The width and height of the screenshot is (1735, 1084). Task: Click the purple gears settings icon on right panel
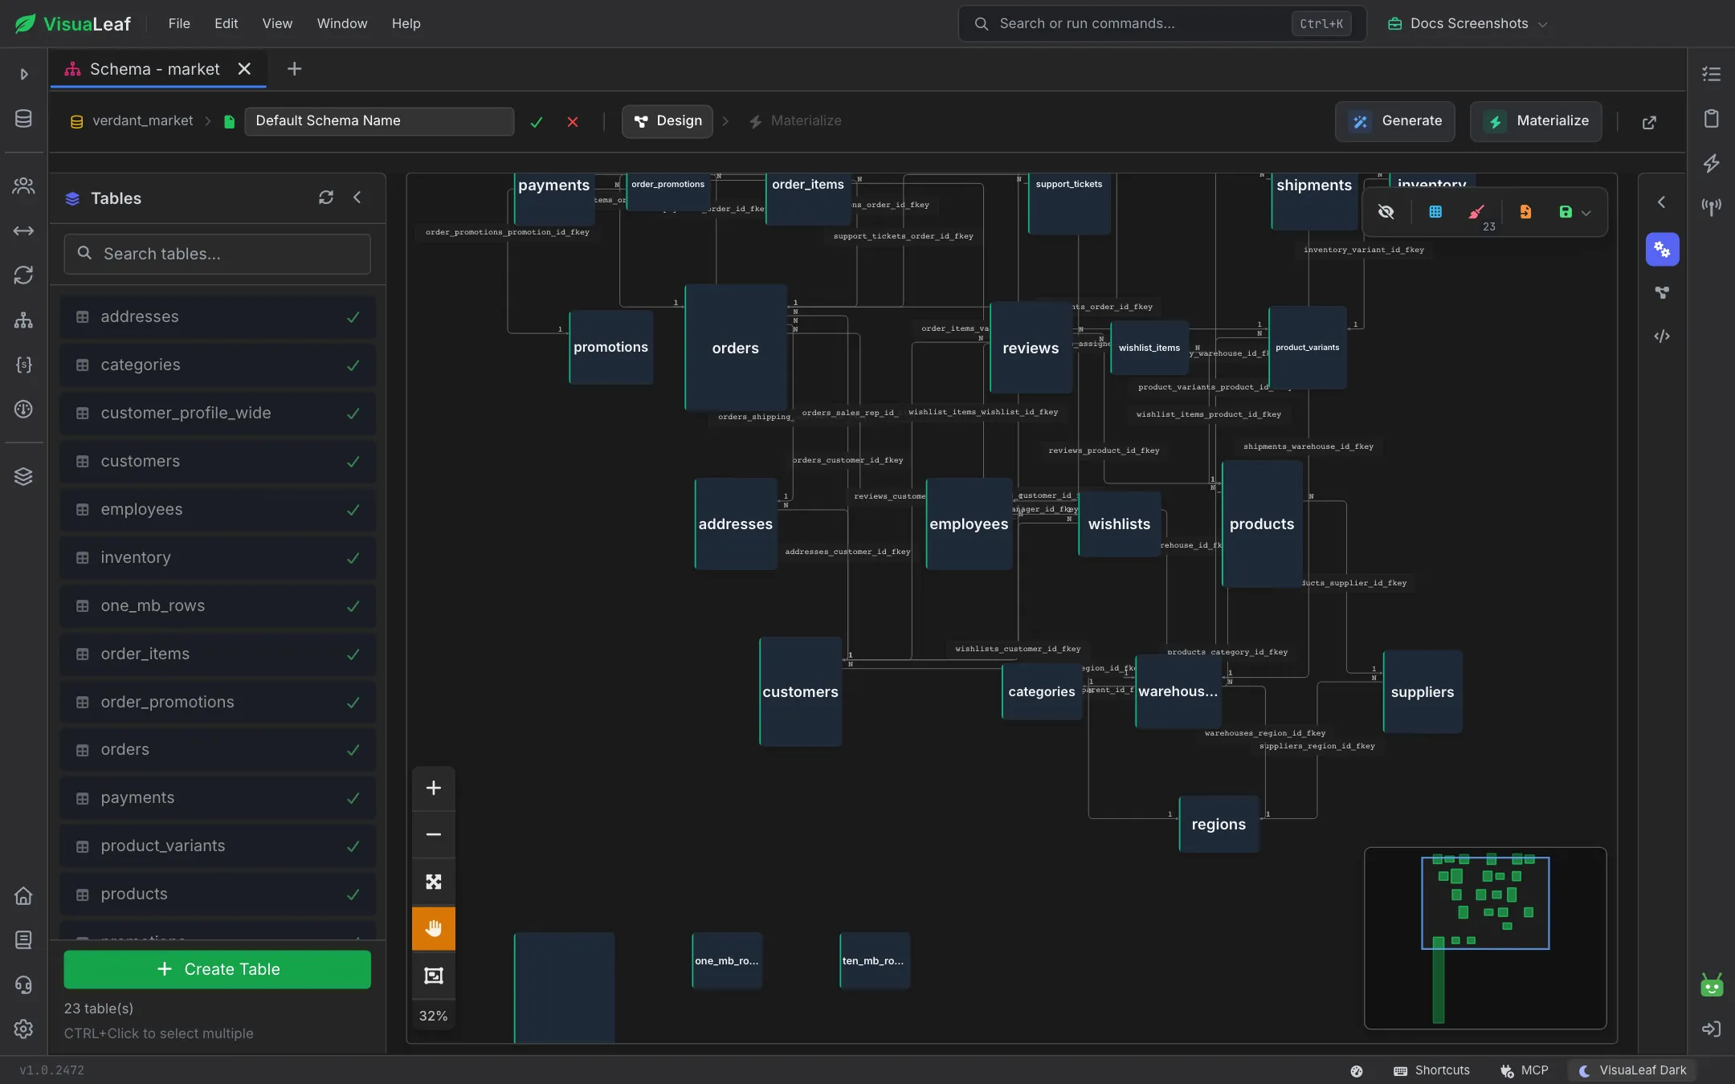(x=1662, y=250)
